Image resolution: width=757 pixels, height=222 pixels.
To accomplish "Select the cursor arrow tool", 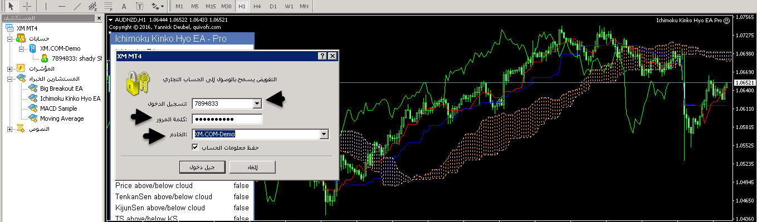I will click(x=12, y=6).
